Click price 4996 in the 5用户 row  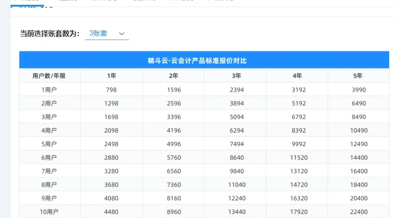174,144
